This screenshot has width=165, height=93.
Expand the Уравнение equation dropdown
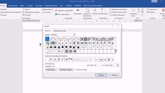[158, 9]
